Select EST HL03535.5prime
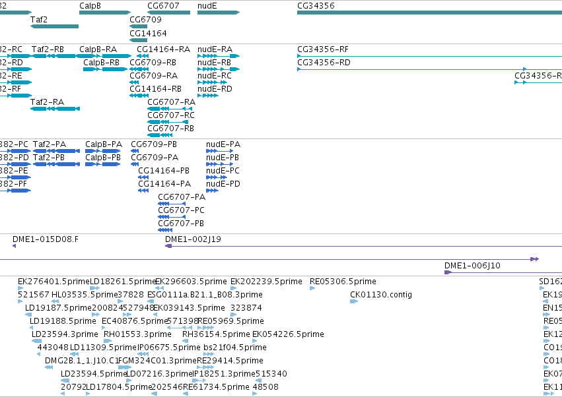Screen dimensions: 562x397 tap(85, 295)
